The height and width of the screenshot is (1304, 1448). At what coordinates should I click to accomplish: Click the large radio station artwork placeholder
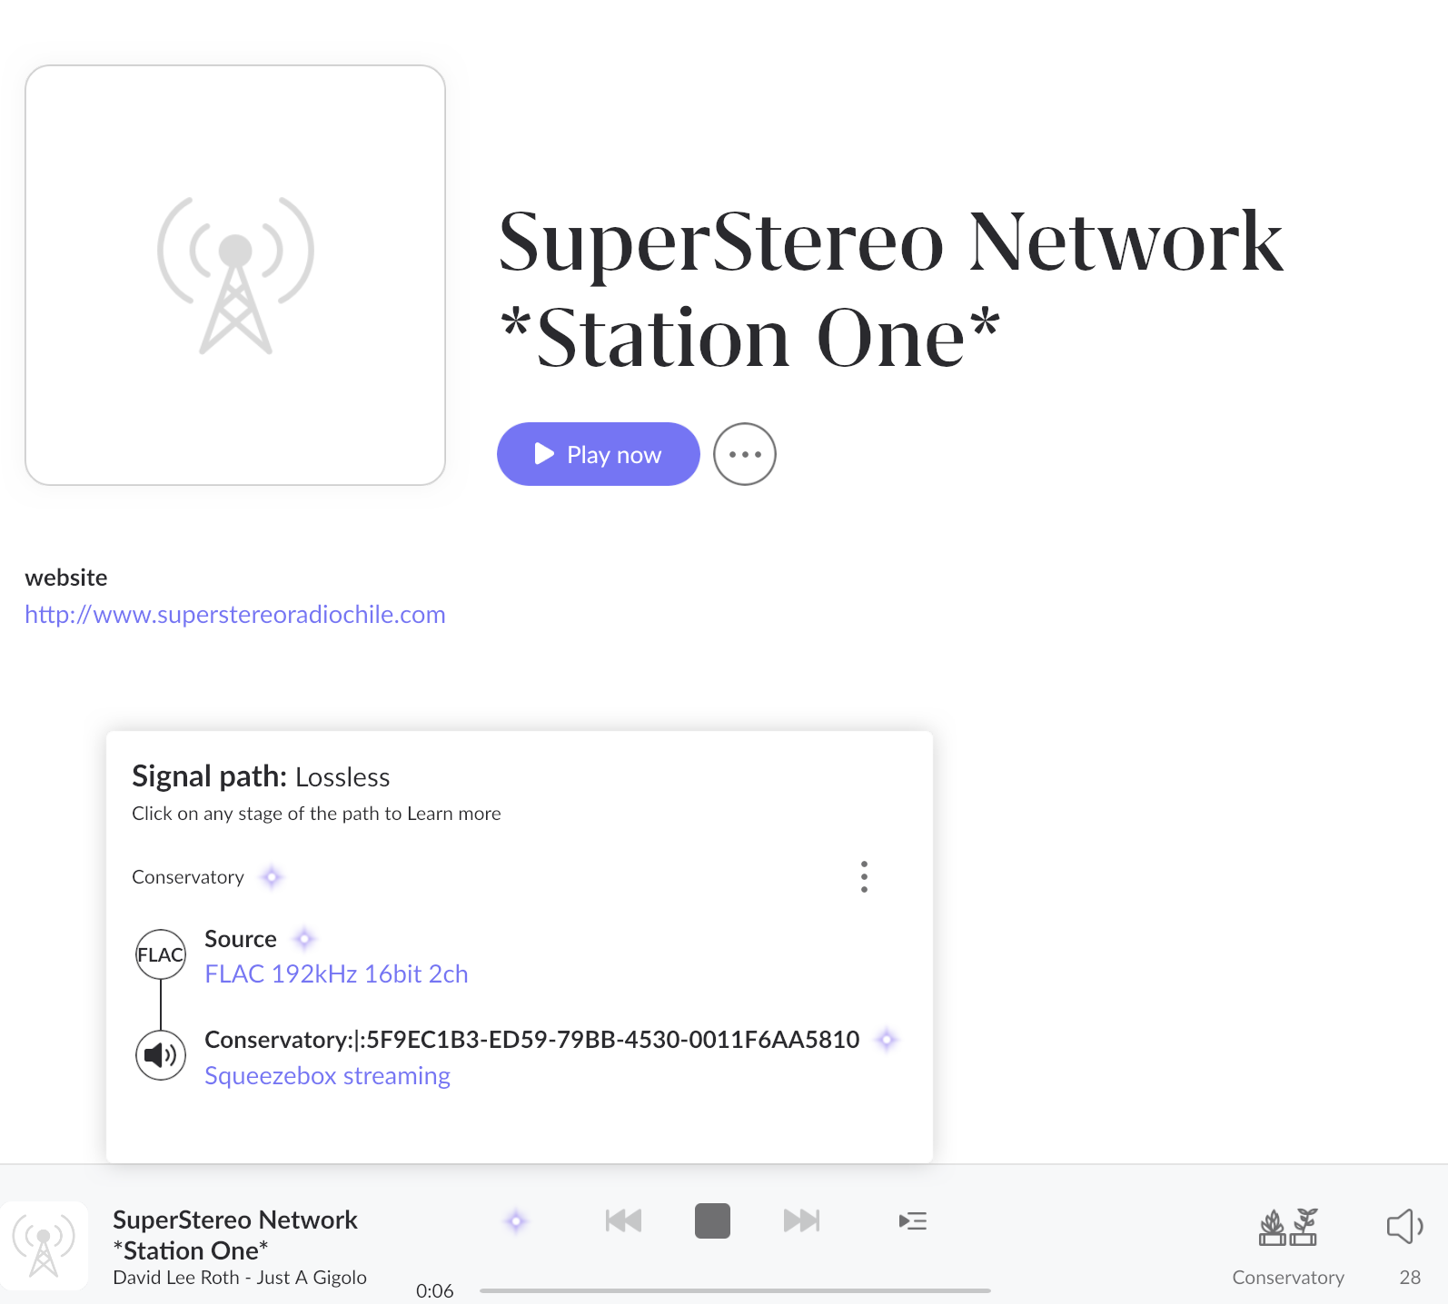235,275
